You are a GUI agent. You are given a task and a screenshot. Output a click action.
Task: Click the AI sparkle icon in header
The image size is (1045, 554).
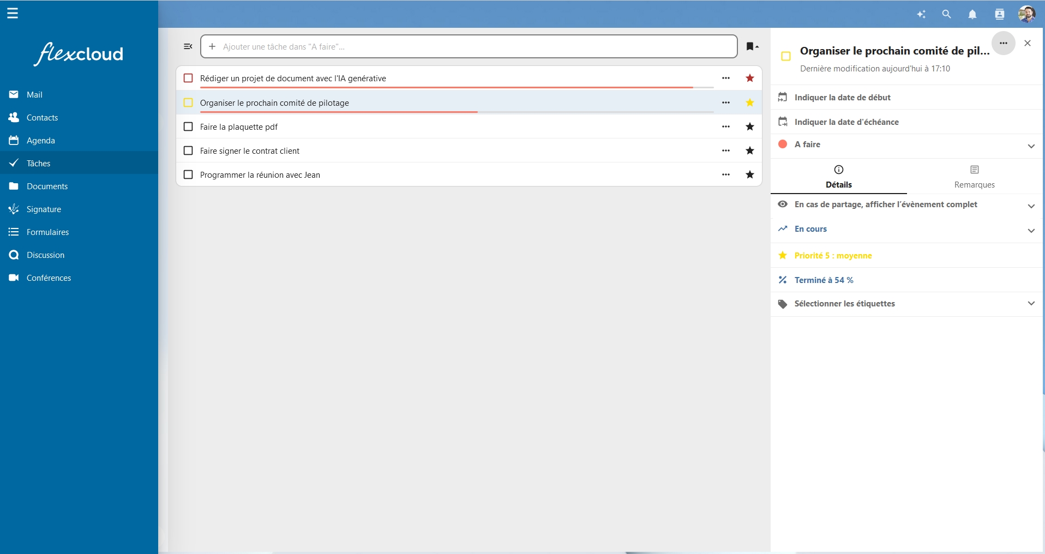(x=921, y=15)
